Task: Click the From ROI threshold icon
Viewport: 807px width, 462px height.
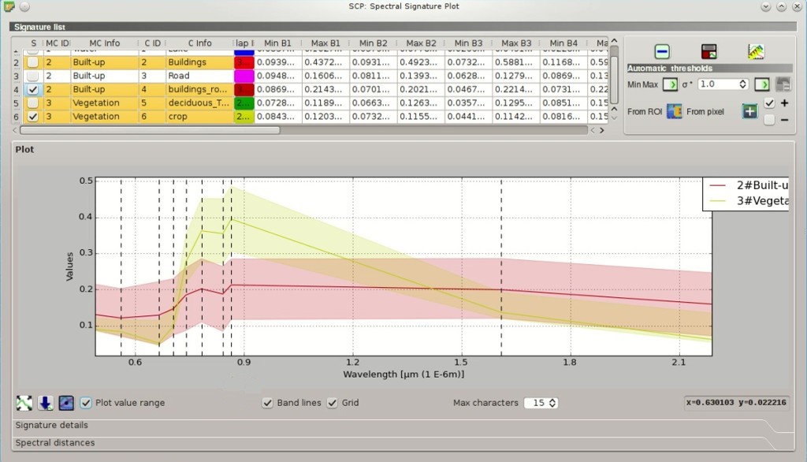Action: [x=675, y=111]
